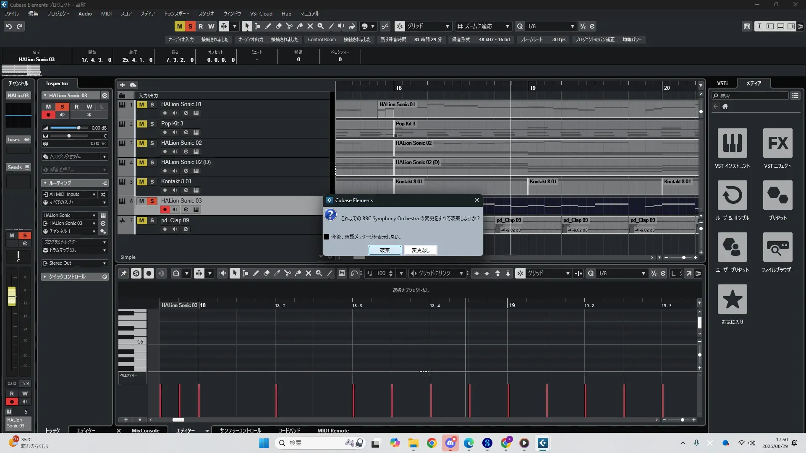Check the don't show confirmation again checkbox
This screenshot has width=806, height=453.
coord(327,237)
